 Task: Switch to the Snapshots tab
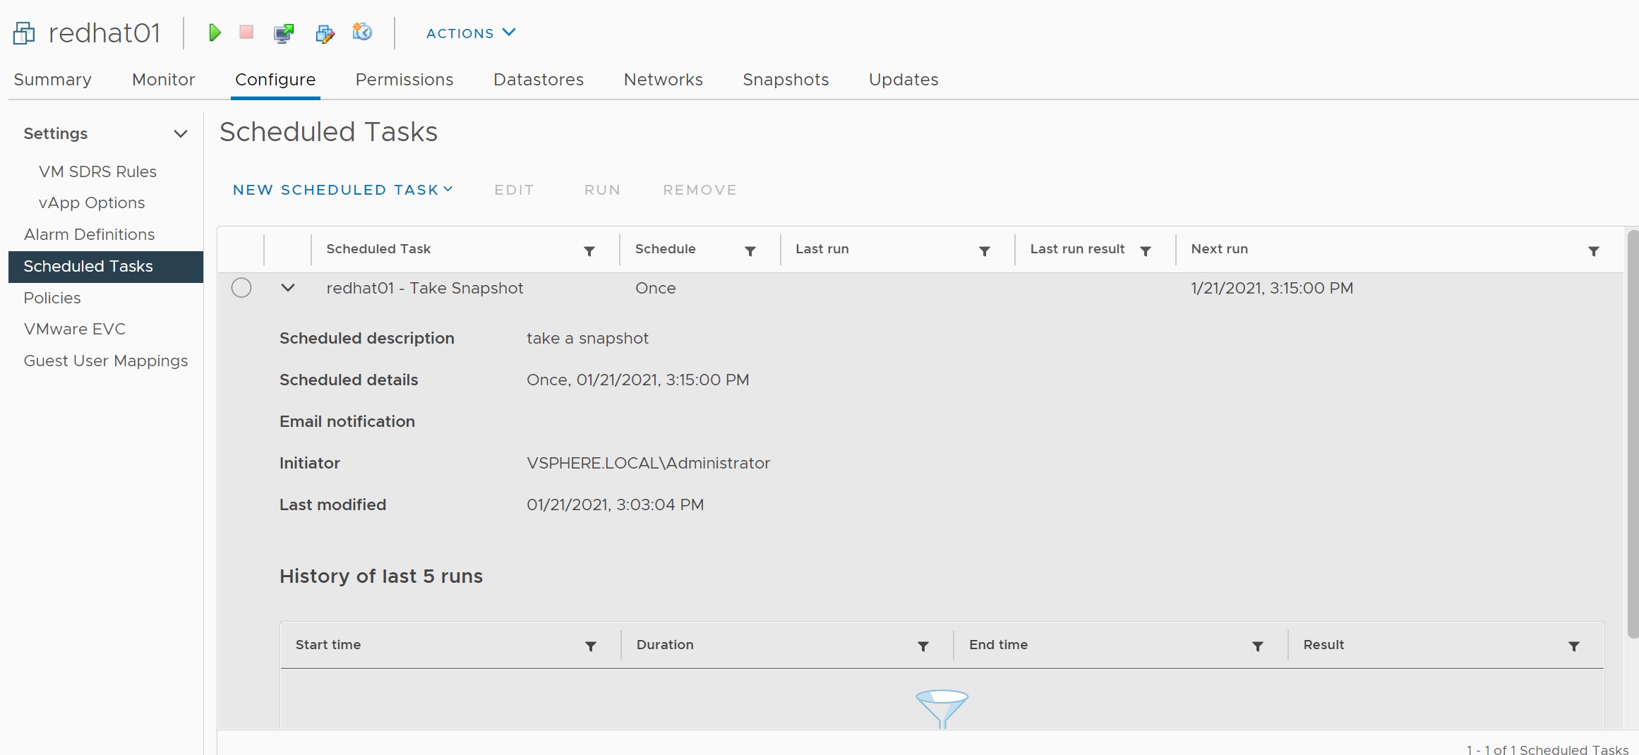tap(786, 80)
